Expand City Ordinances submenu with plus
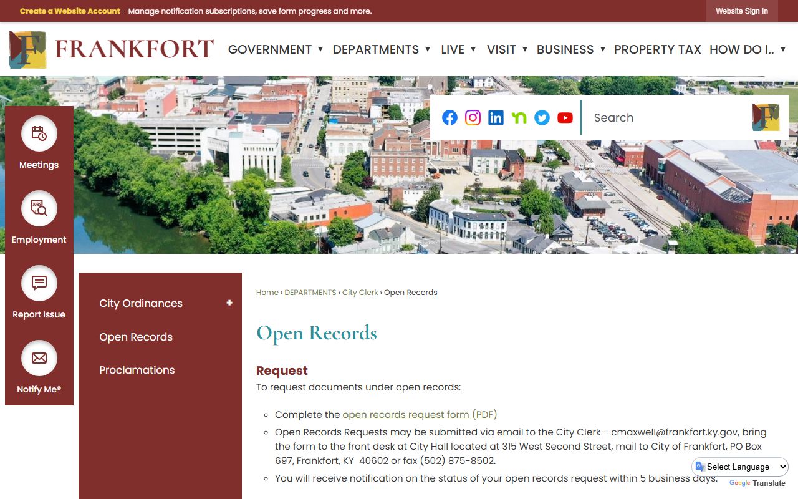 coord(229,303)
